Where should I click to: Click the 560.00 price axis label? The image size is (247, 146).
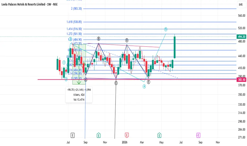(x=241, y=16)
